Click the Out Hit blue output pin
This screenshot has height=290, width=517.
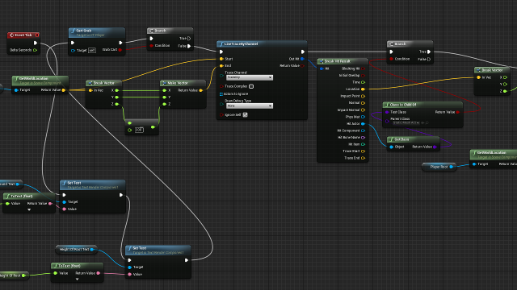click(302, 59)
